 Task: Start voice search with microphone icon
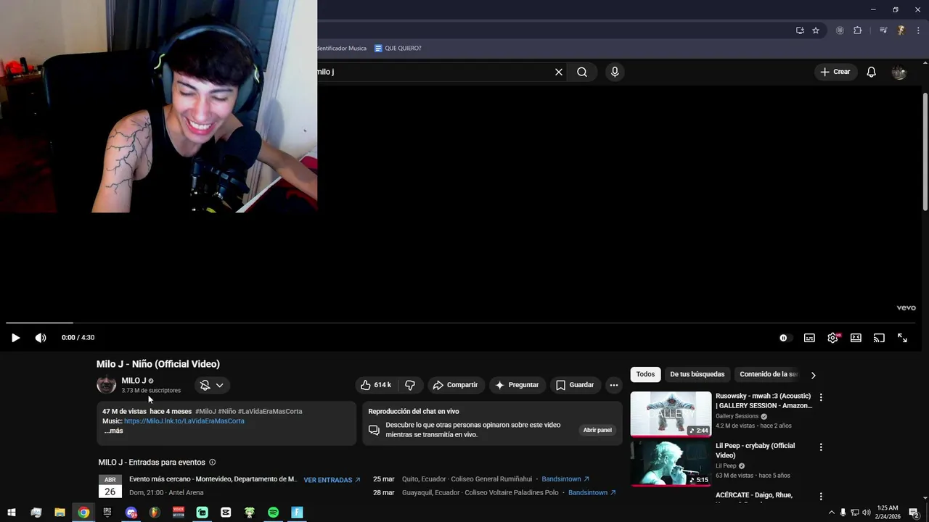(615, 72)
